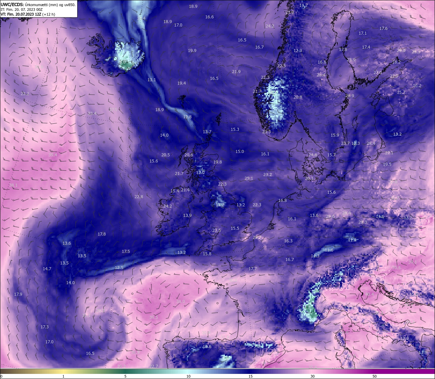The width and height of the screenshot is (435, 379).
Task: Click the 15.3 value on the map
Action: pyautogui.click(x=235, y=130)
